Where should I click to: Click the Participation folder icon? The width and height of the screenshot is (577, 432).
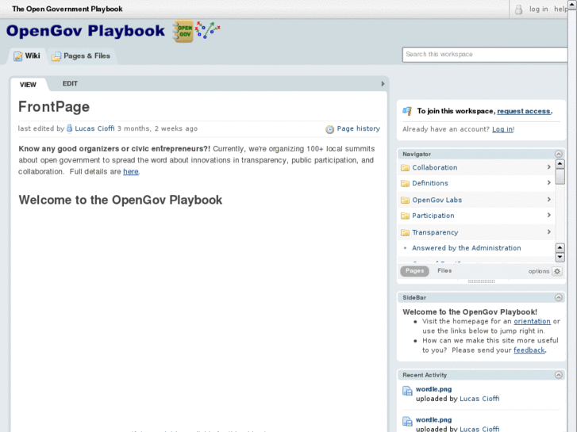[x=405, y=216]
